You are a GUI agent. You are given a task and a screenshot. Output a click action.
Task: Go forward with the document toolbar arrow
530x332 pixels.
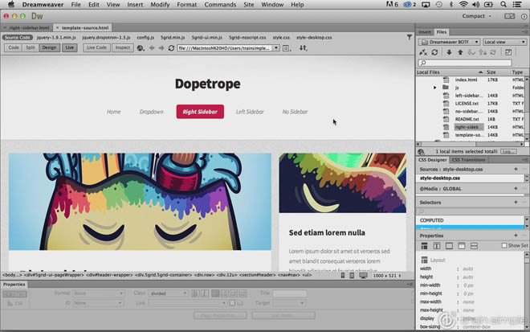point(161,48)
